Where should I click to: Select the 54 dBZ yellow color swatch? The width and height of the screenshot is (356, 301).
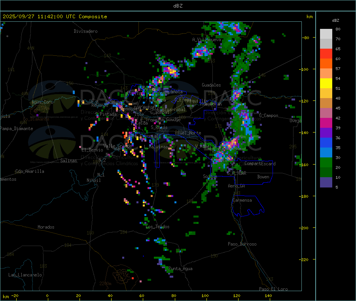pyautogui.click(x=326, y=83)
